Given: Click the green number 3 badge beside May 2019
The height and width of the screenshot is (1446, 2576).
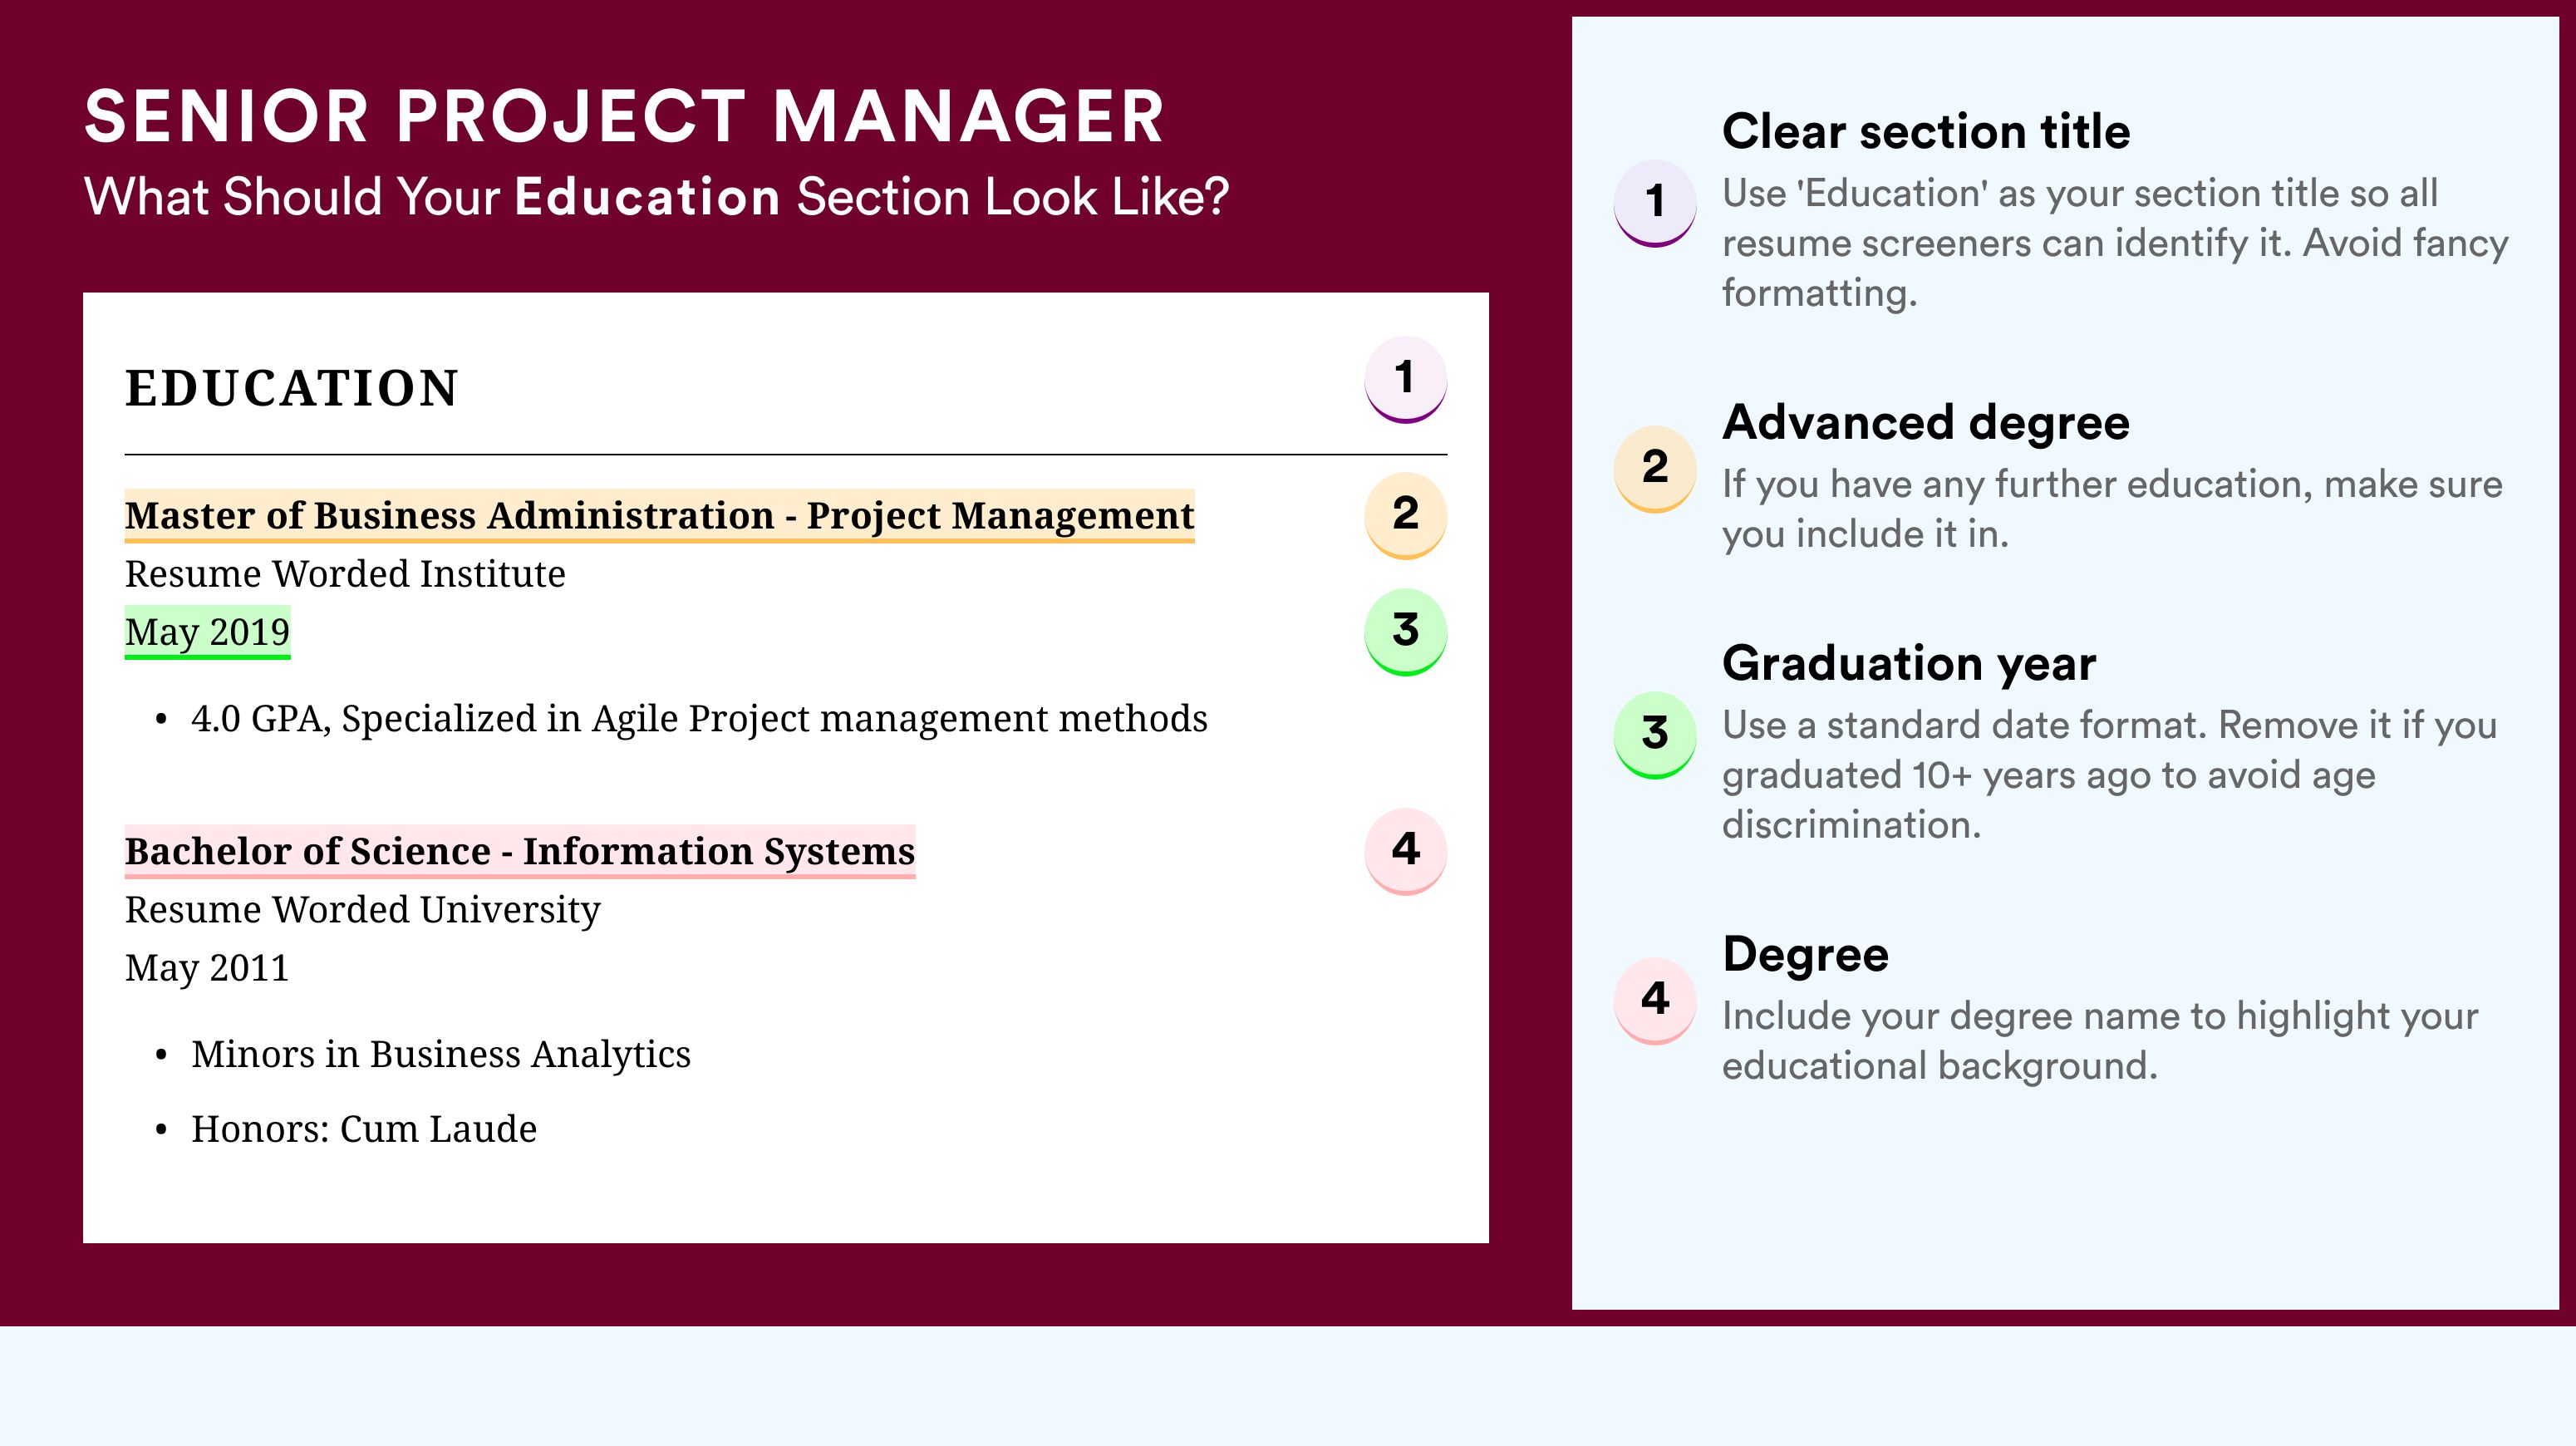Looking at the screenshot, I should tap(1405, 632).
